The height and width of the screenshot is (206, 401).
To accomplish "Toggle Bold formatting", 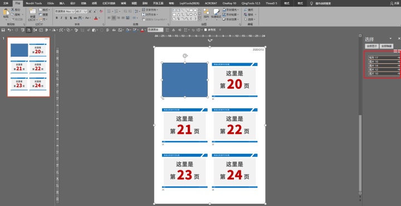I will [x=56, y=18].
